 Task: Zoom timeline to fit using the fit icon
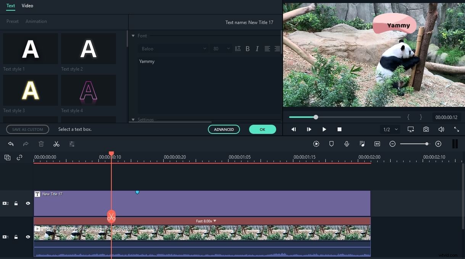pyautogui.click(x=377, y=144)
